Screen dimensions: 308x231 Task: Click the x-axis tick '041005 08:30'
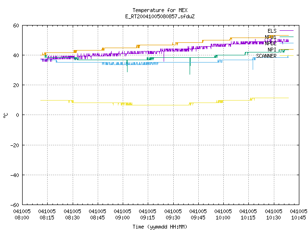(72, 215)
